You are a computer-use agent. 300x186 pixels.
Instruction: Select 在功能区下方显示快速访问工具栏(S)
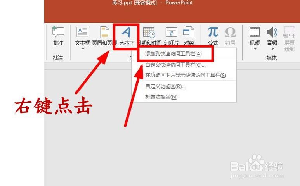pos(185,75)
